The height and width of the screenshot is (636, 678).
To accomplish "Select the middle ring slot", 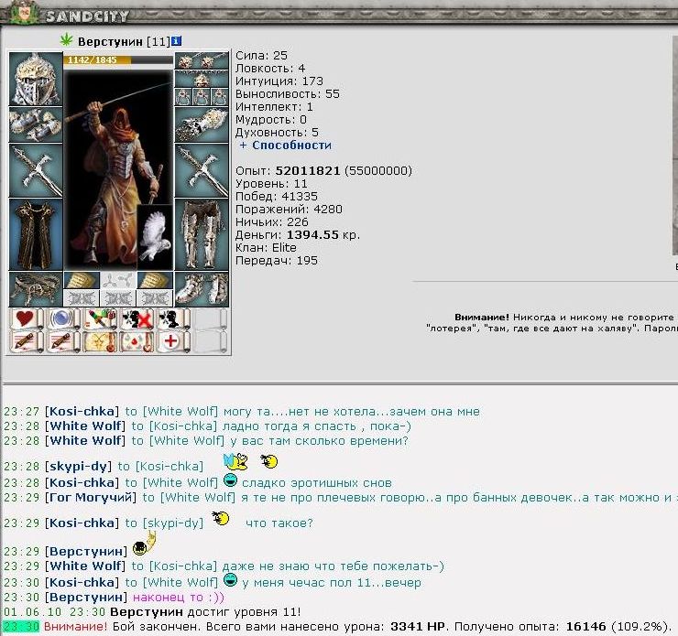I will coord(202,97).
